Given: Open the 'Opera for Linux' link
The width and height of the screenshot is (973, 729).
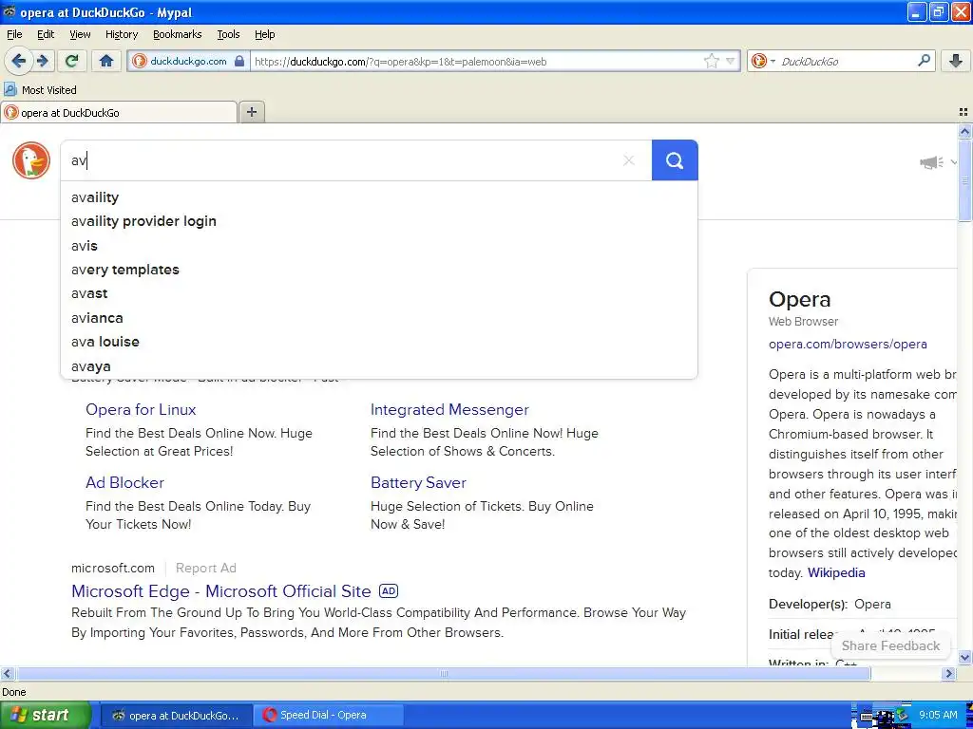Looking at the screenshot, I should click(141, 410).
